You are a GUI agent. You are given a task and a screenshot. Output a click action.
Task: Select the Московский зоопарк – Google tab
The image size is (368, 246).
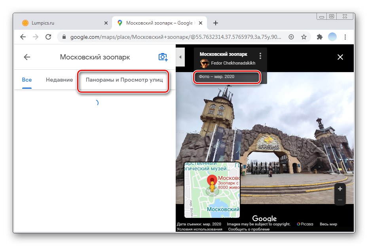(159, 23)
